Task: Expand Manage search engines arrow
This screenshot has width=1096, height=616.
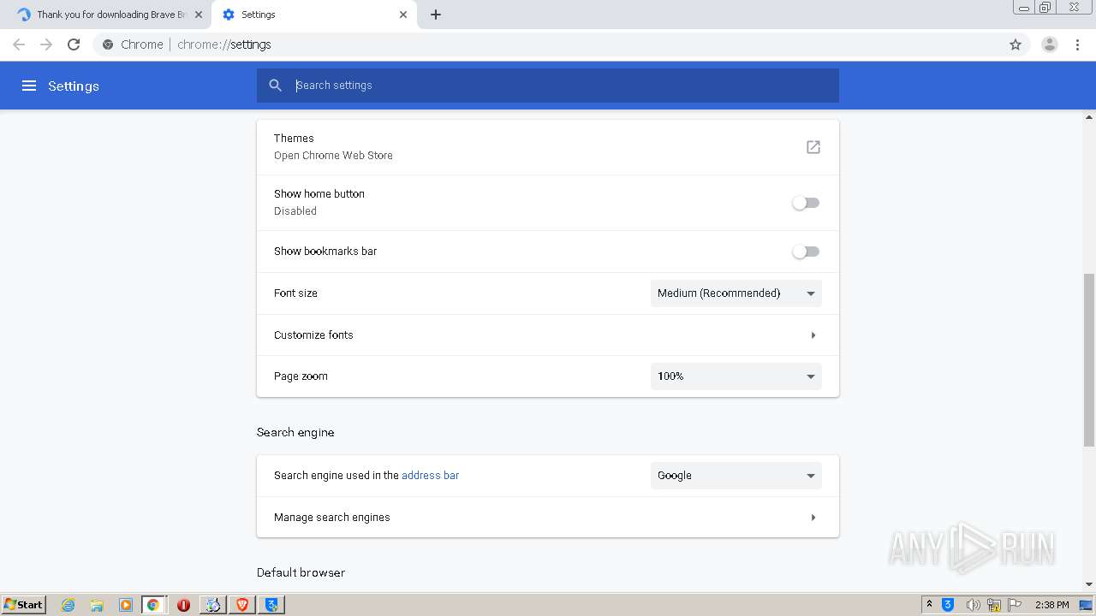Action: (813, 518)
